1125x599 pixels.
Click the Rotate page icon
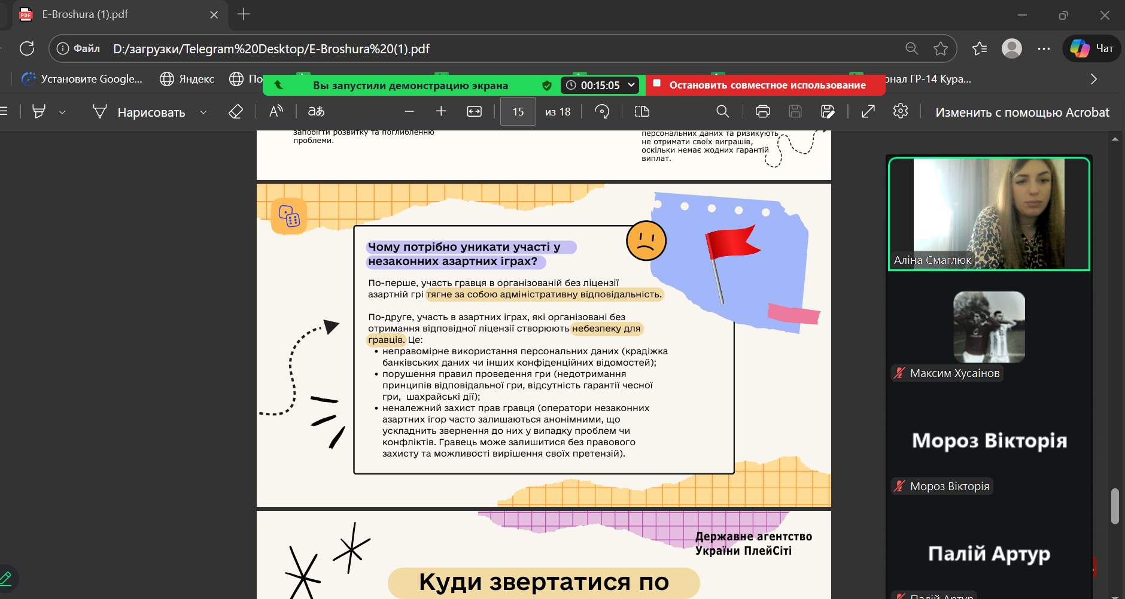click(x=602, y=112)
